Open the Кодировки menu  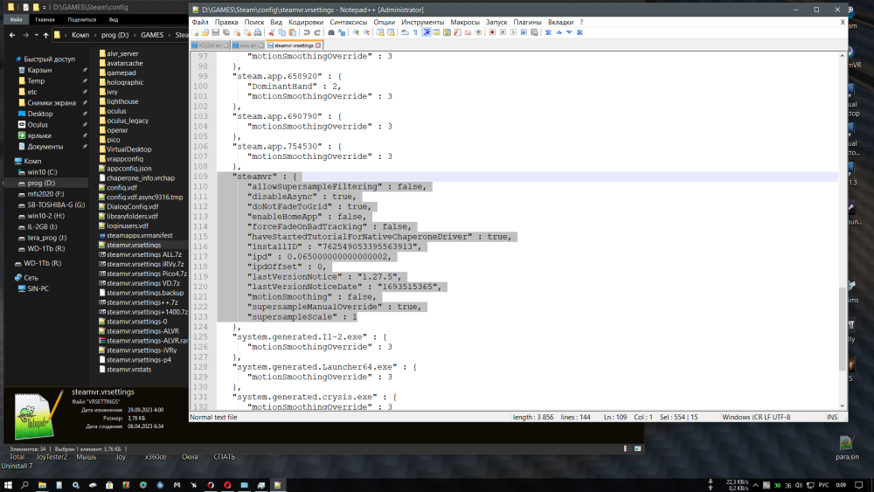coord(305,22)
